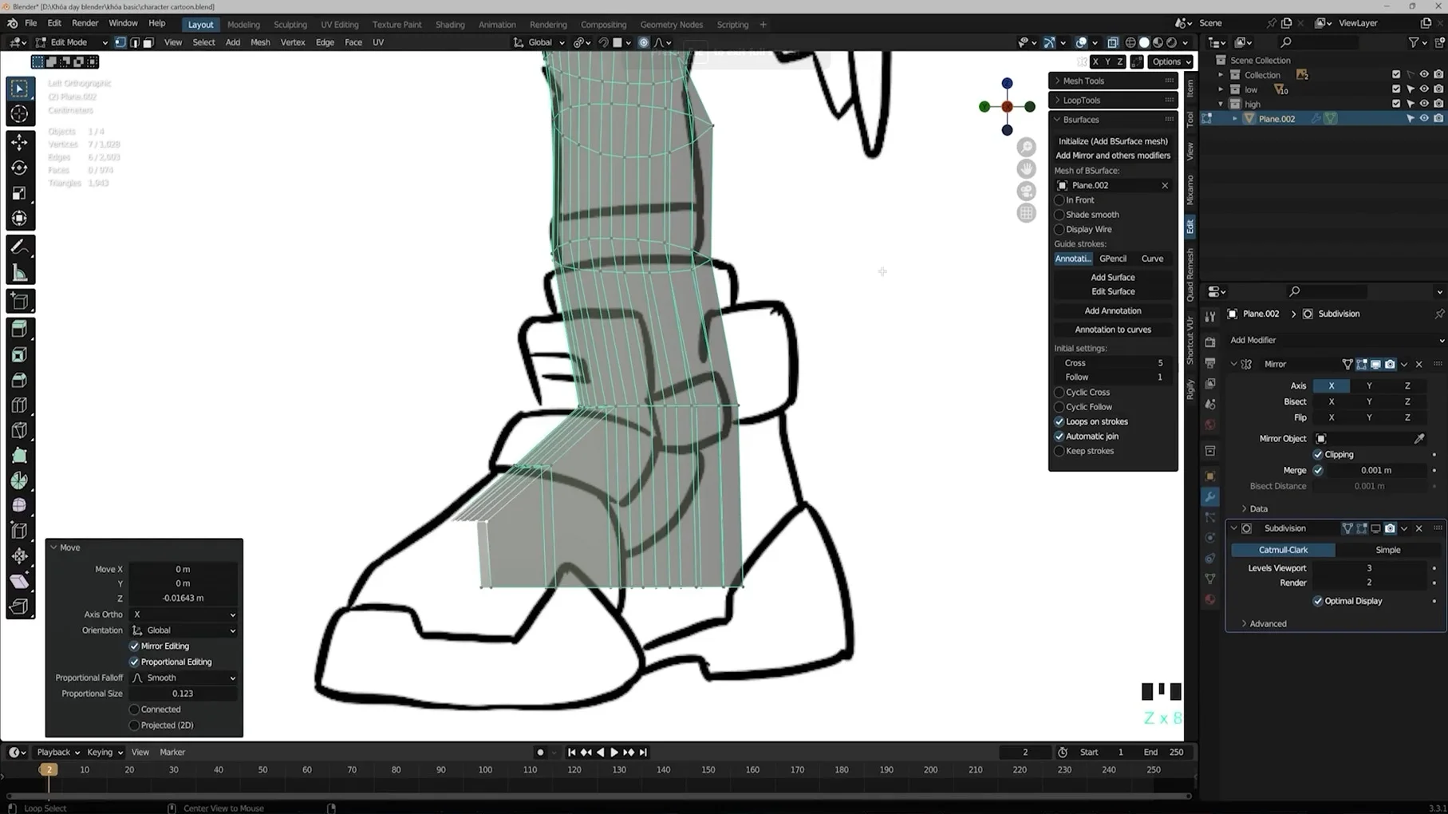Select the Annotate tool
Image resolution: width=1448 pixels, height=814 pixels.
20,247
